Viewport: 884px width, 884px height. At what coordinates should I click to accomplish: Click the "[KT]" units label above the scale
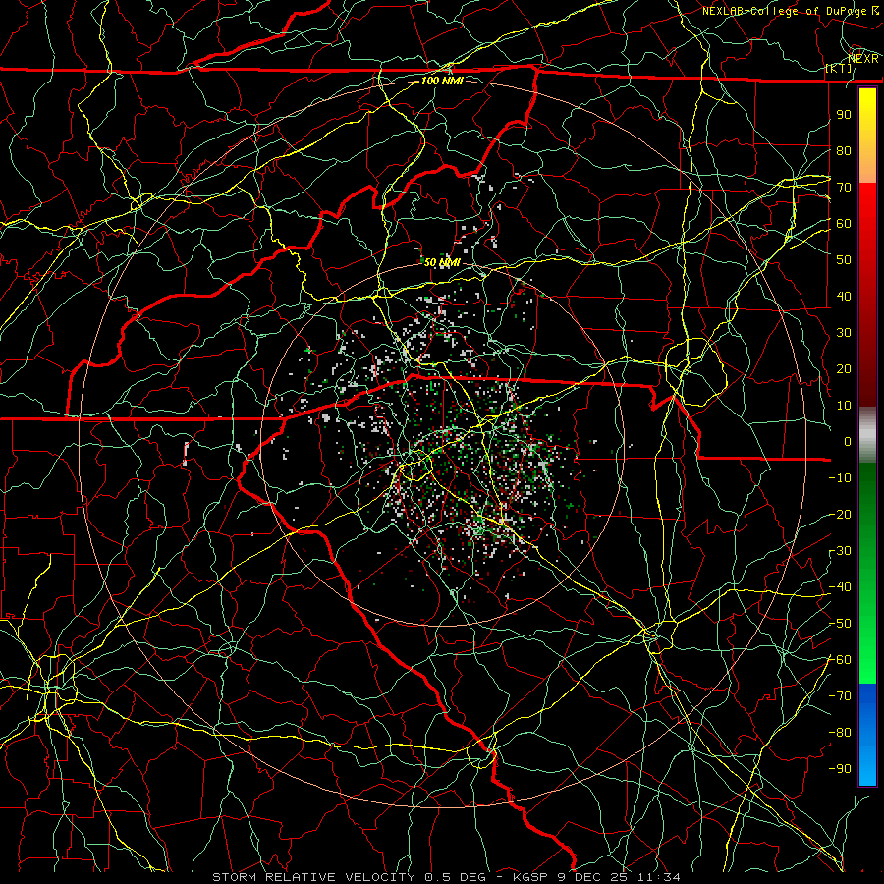point(838,68)
